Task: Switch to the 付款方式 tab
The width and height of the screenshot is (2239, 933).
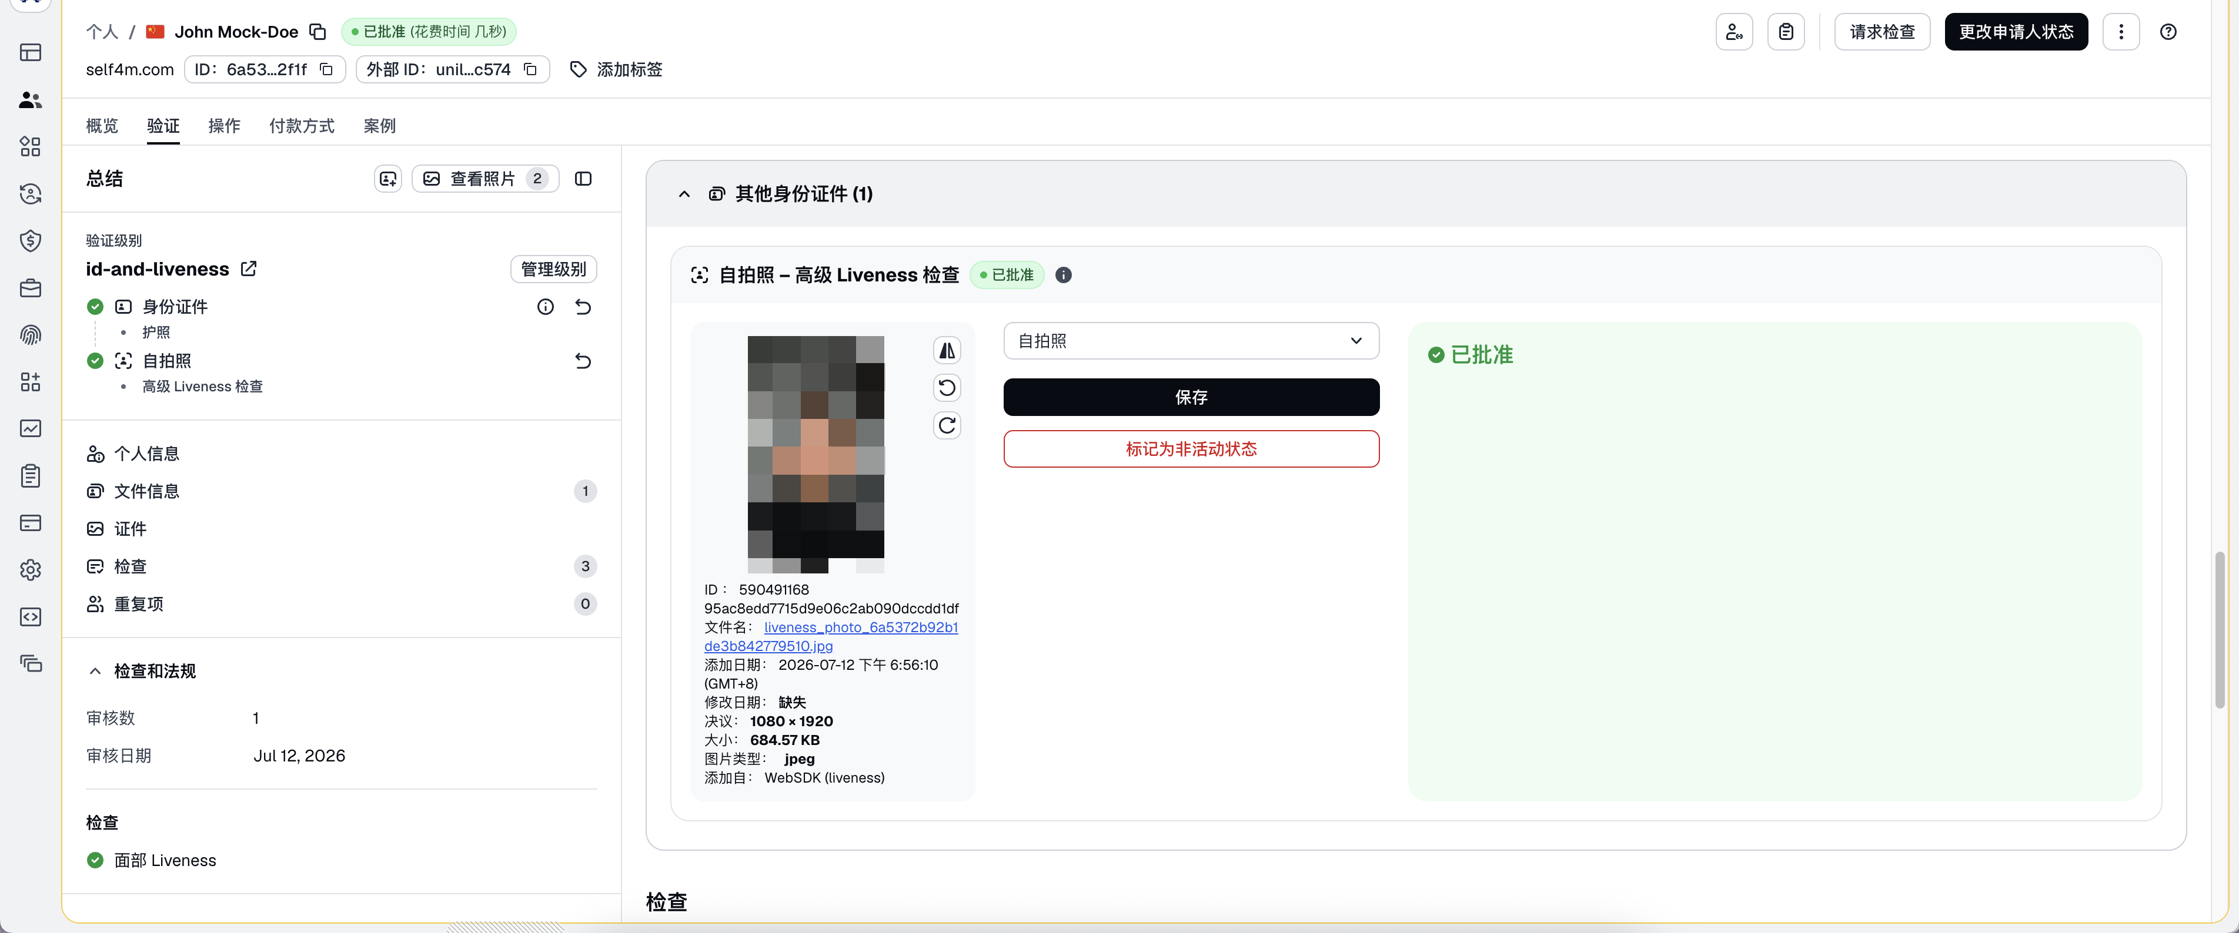Action: point(302,126)
